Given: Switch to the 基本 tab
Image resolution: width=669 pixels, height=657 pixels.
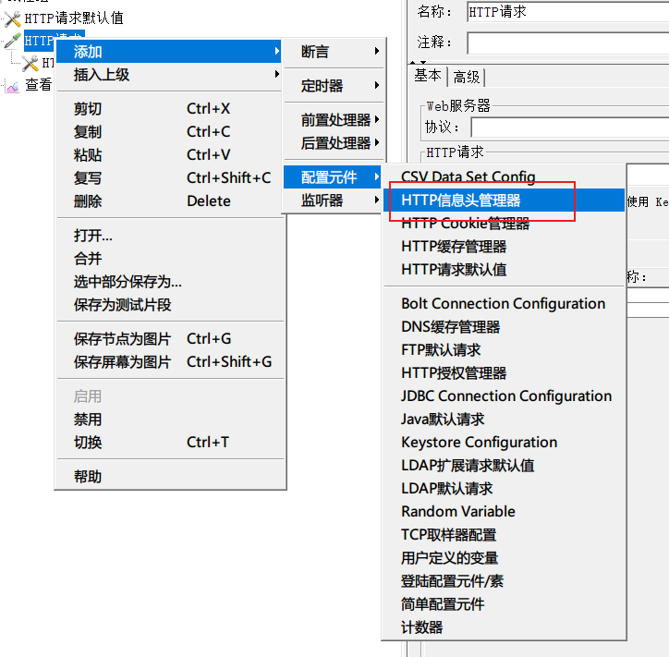Looking at the screenshot, I should pos(428,76).
